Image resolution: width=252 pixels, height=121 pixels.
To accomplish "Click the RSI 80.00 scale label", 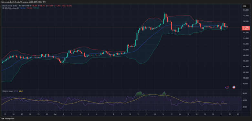I will [245, 93].
